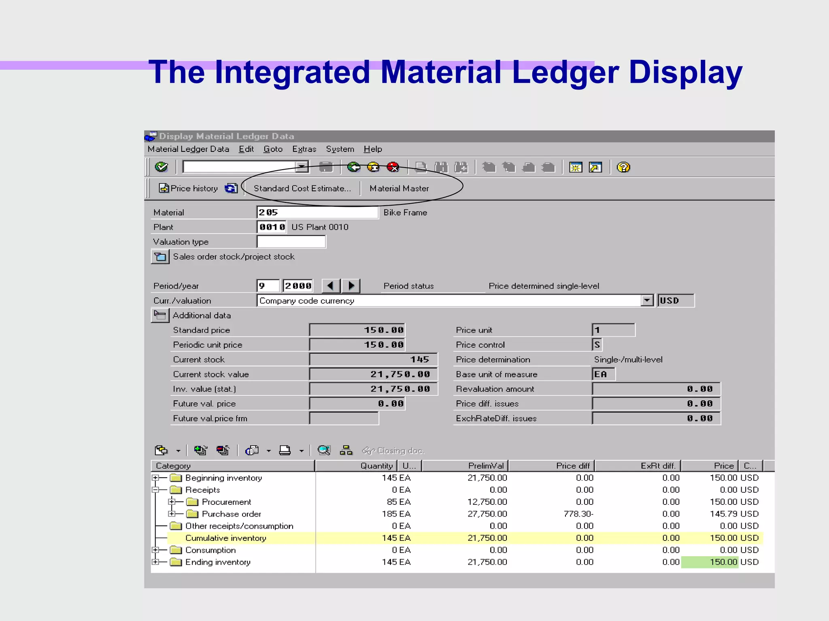
Task: Expand the Consumption tree node
Action: point(155,550)
